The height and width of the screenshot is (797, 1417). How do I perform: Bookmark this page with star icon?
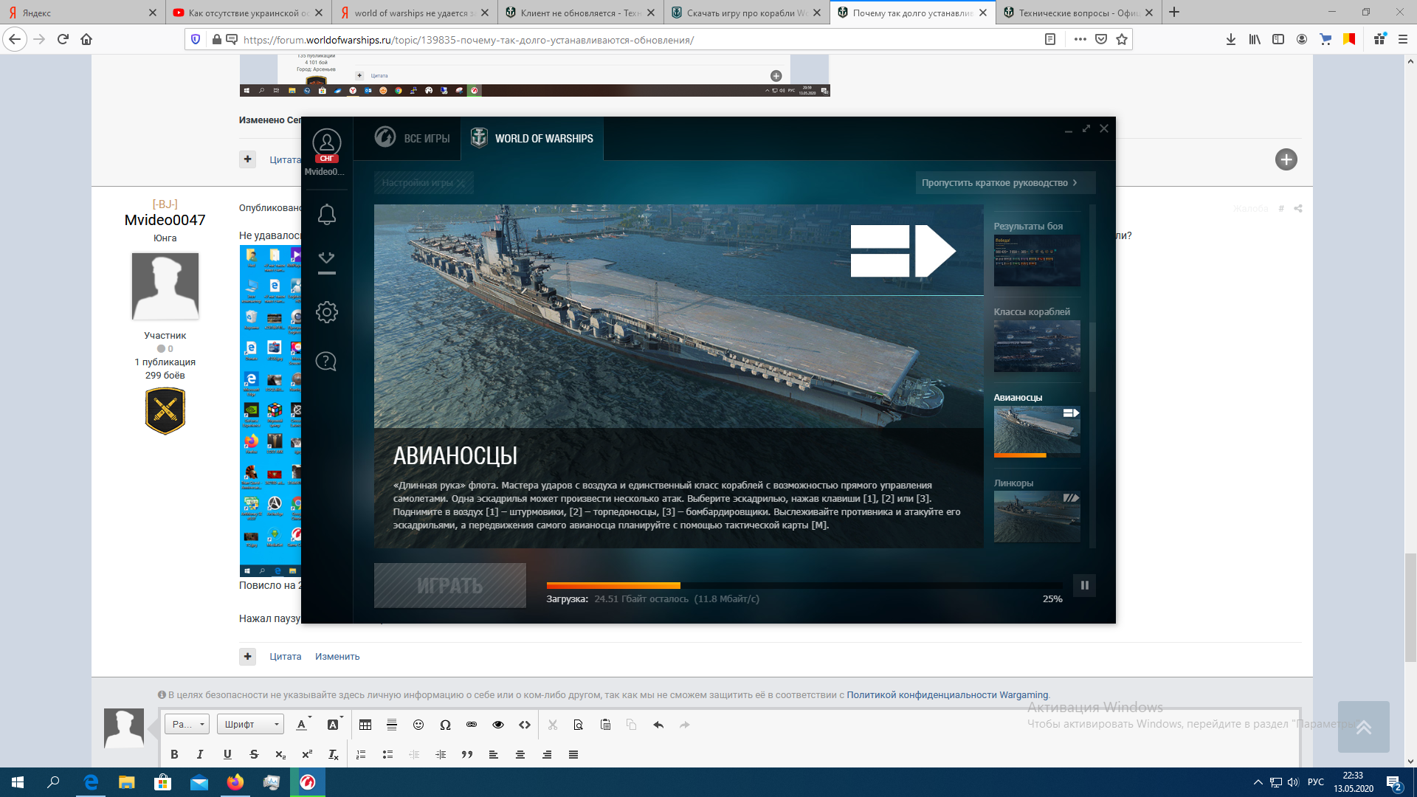coord(1122,40)
